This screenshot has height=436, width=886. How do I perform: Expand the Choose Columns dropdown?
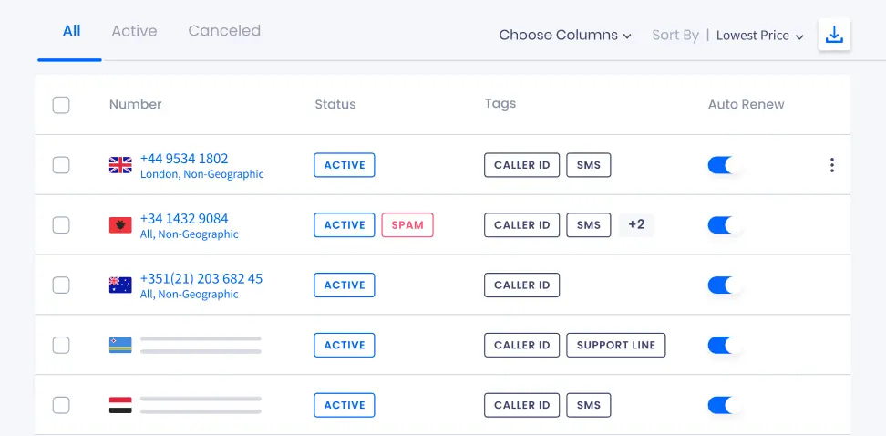pos(565,35)
